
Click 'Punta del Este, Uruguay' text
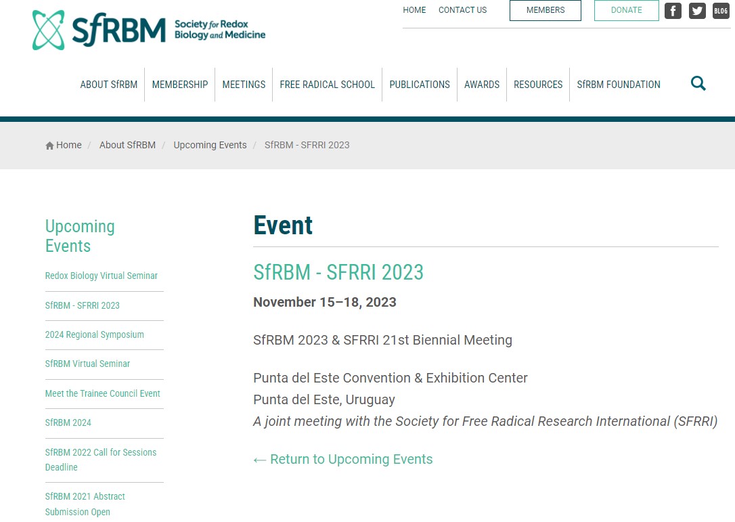point(324,399)
